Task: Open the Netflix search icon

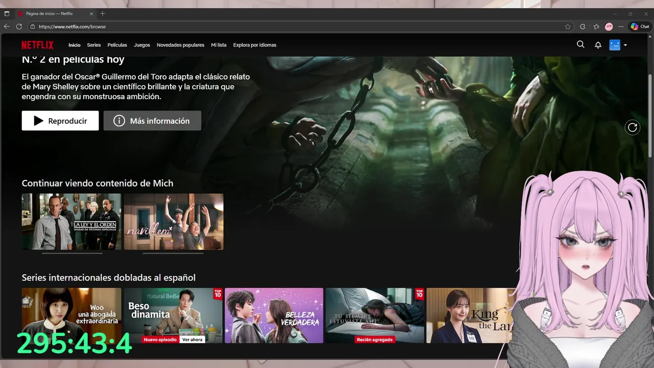Action: 580,44
